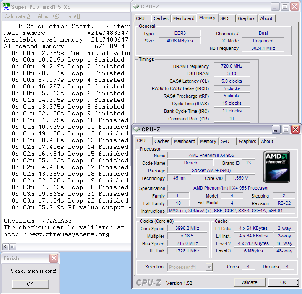Expand the Processor #1 selection dropdown
The image size is (302, 294).
click(x=209, y=267)
